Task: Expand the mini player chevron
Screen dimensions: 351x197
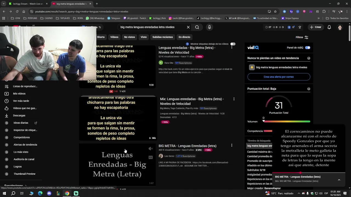Action: pyautogui.click(x=339, y=180)
